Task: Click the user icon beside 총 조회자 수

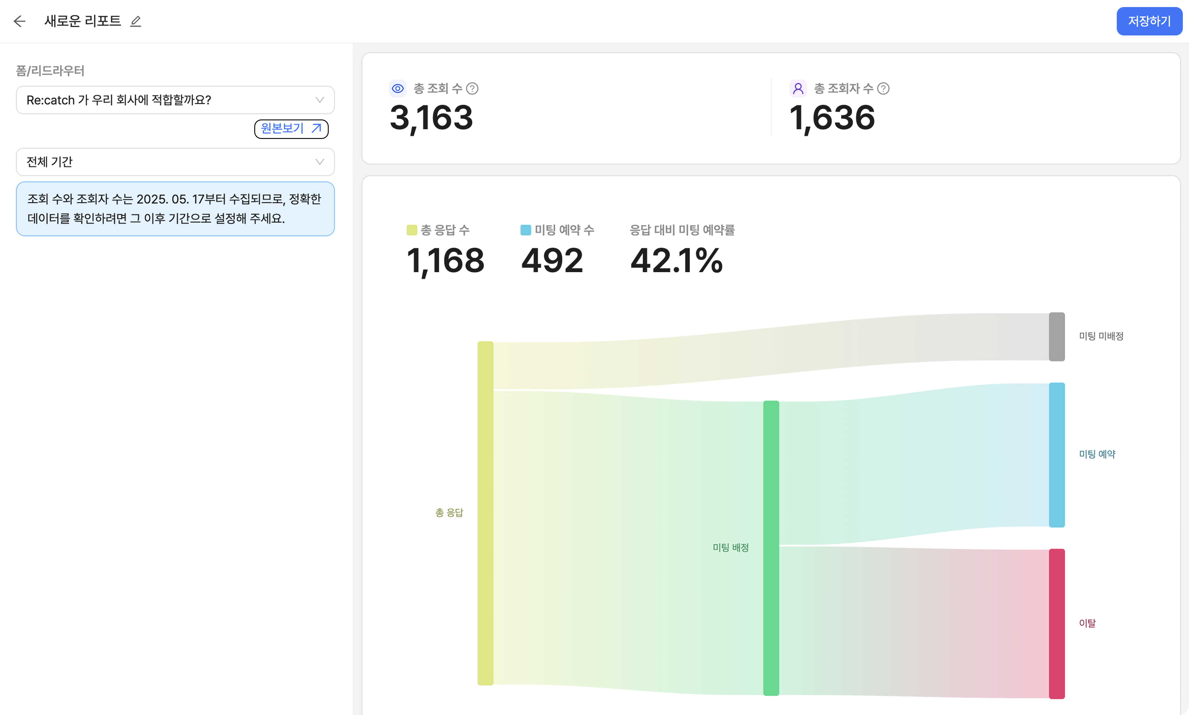Action: click(x=798, y=89)
